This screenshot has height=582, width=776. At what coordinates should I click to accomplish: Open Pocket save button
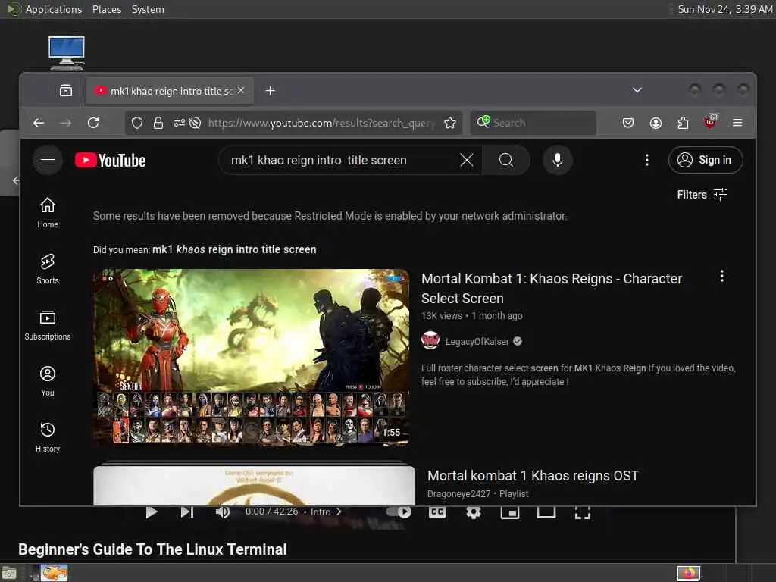(628, 123)
